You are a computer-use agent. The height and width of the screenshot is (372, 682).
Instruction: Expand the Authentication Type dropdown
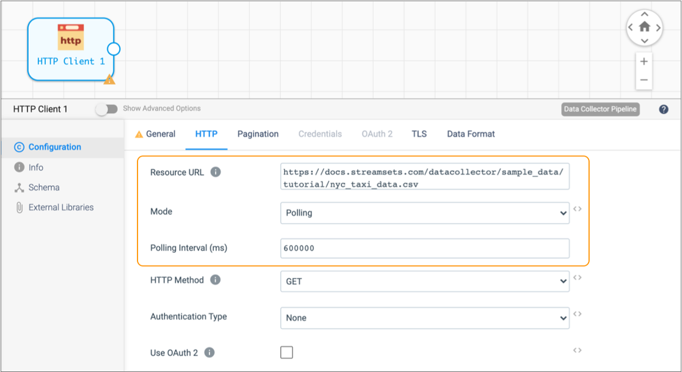coord(425,318)
